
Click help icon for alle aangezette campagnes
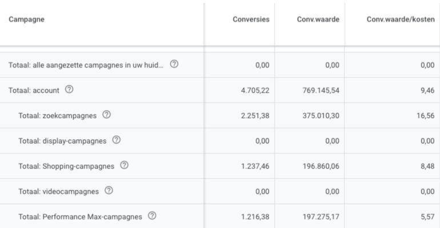[x=174, y=64]
